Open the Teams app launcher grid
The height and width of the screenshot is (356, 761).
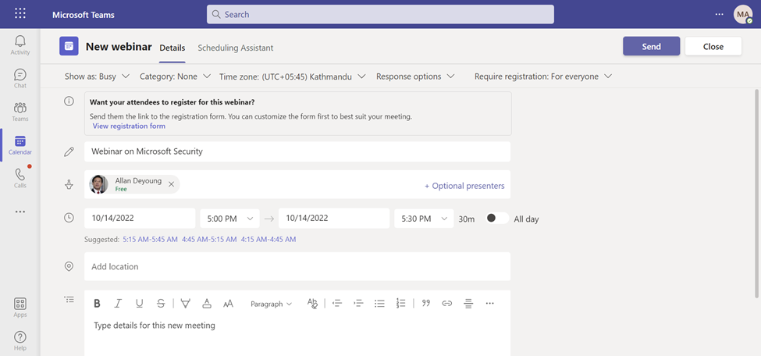tap(20, 14)
